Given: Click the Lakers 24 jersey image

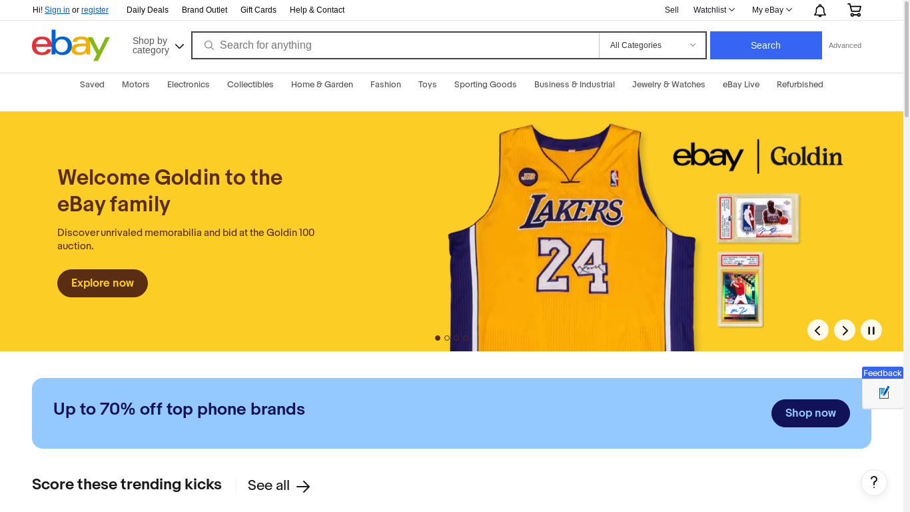Looking at the screenshot, I should 571,237.
